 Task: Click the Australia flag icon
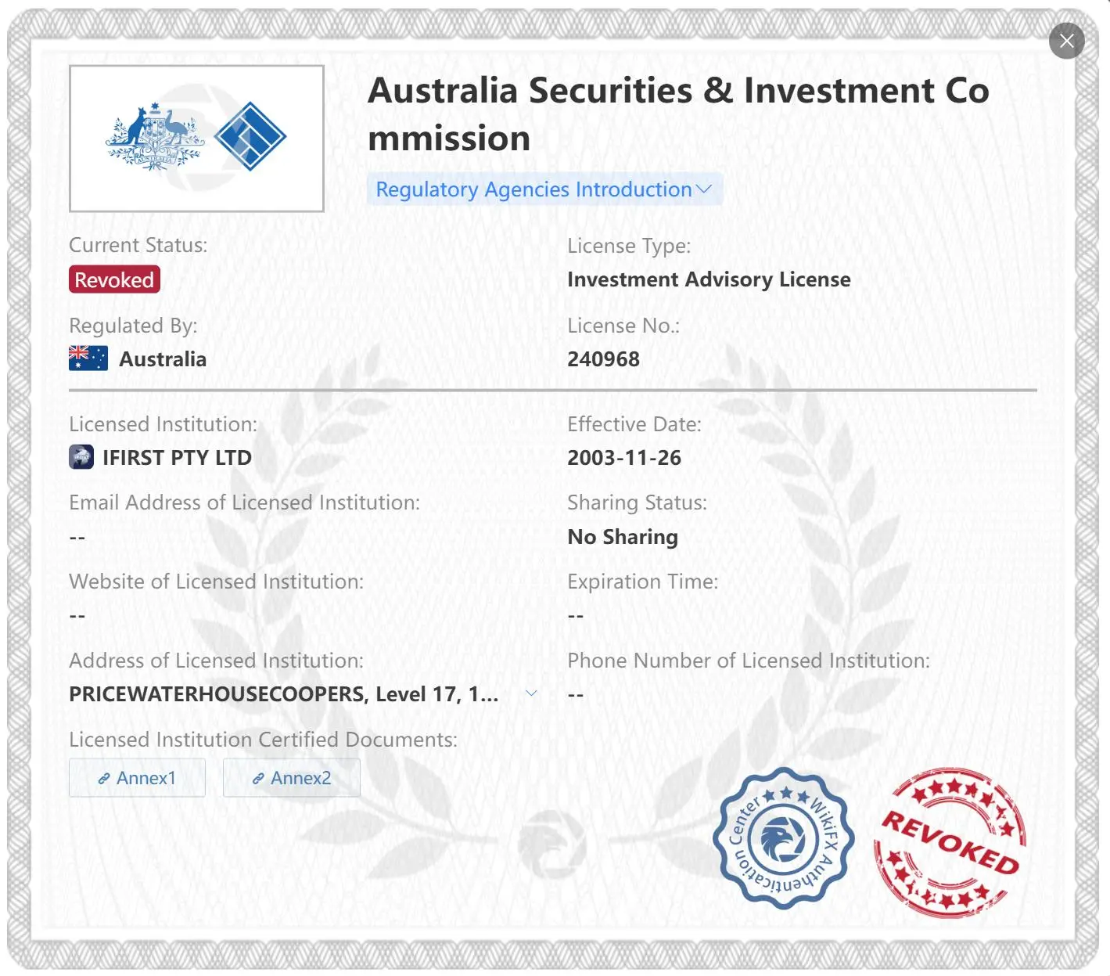point(88,358)
